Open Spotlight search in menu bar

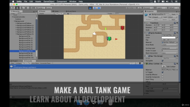click(172, 1)
